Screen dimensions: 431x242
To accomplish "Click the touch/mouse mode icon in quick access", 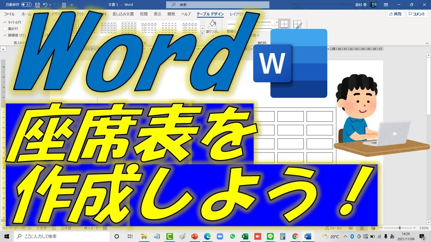I will point(64,5).
